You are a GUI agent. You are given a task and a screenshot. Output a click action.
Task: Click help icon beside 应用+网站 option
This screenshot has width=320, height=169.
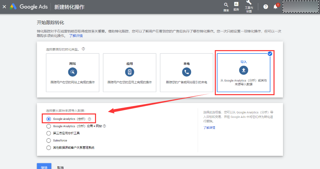pos(104,126)
